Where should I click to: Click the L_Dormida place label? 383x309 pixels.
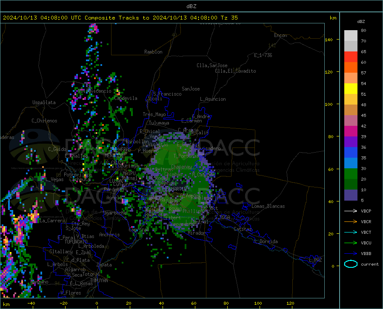tap(266, 241)
